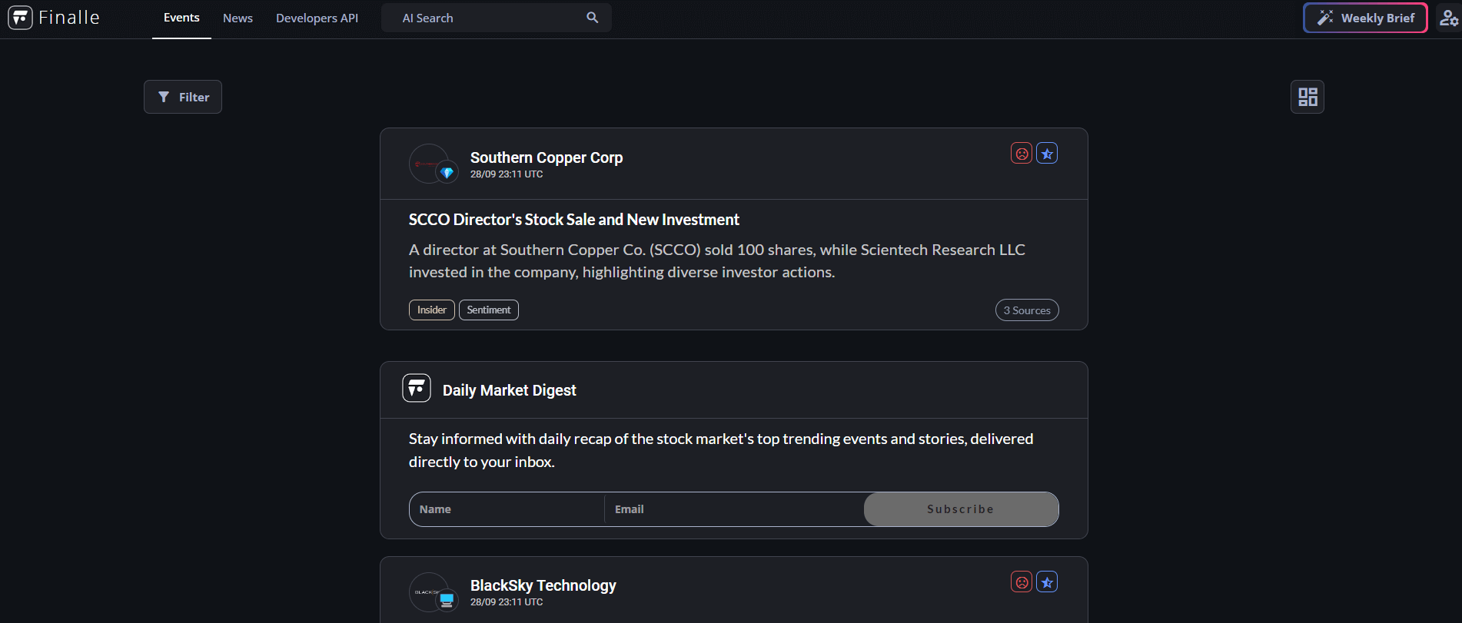Select the Insider tag
1462x623 pixels.
[432, 310]
